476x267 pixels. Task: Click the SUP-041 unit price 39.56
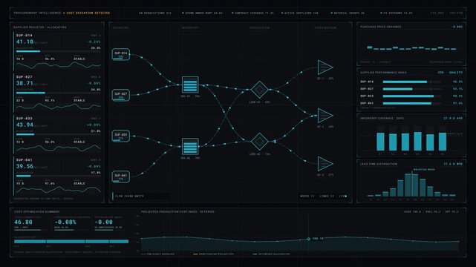[x=25, y=166]
